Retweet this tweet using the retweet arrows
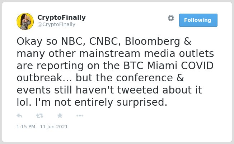Viewport: 234px width, 144px height. pos(40,116)
